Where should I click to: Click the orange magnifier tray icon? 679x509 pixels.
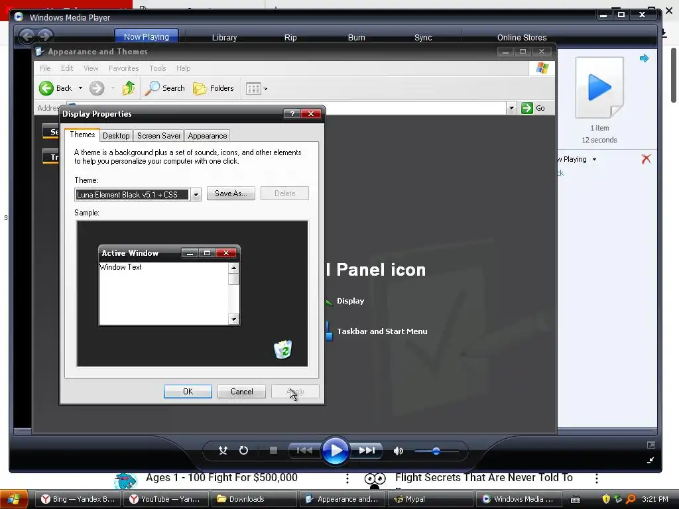[x=631, y=499]
